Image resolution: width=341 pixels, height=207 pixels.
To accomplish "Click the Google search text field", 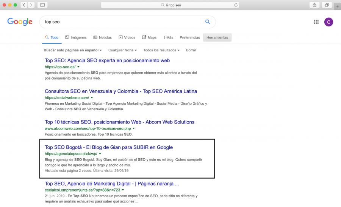I will click(121, 22).
